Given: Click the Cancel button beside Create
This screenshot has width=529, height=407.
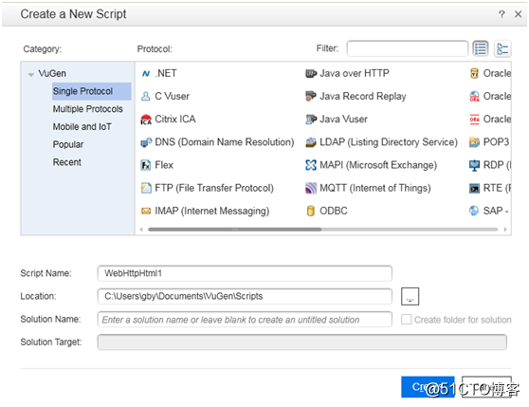Looking at the screenshot, I should (x=486, y=387).
